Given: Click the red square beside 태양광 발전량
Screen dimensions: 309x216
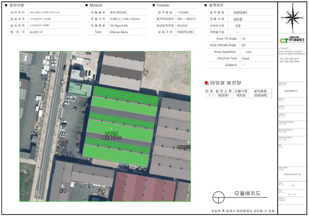Looking at the screenshot, I should point(206,83).
